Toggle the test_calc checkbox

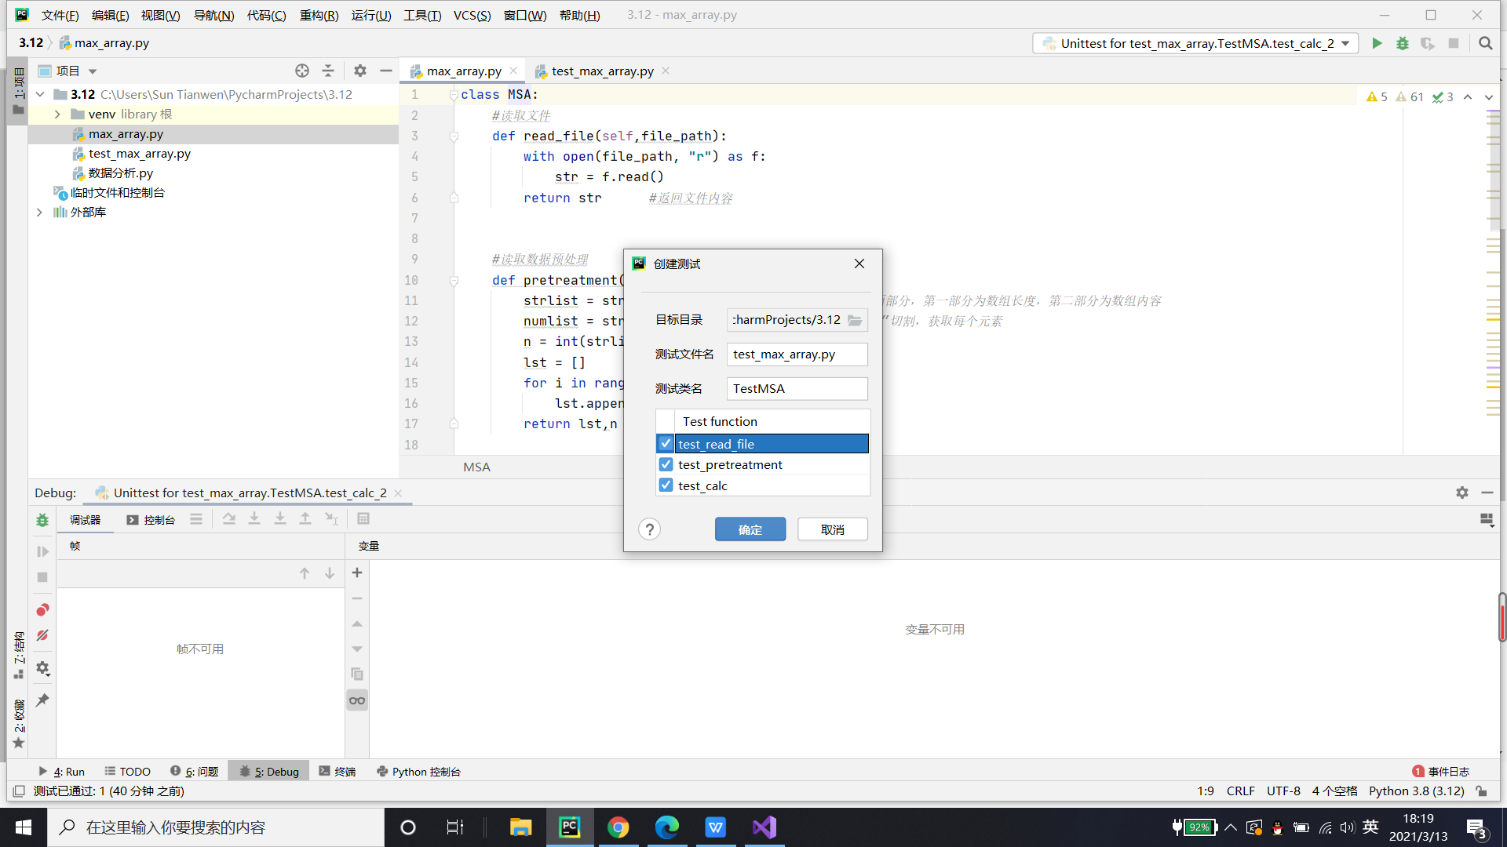666,485
